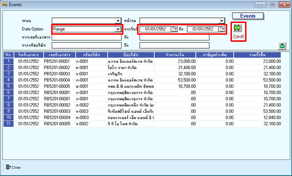Click the 'my' application icon in title bar
Viewport: 292px width, 176px height.
click(5, 5)
